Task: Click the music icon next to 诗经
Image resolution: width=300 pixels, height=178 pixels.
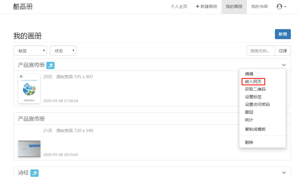Action: pyautogui.click(x=35, y=173)
